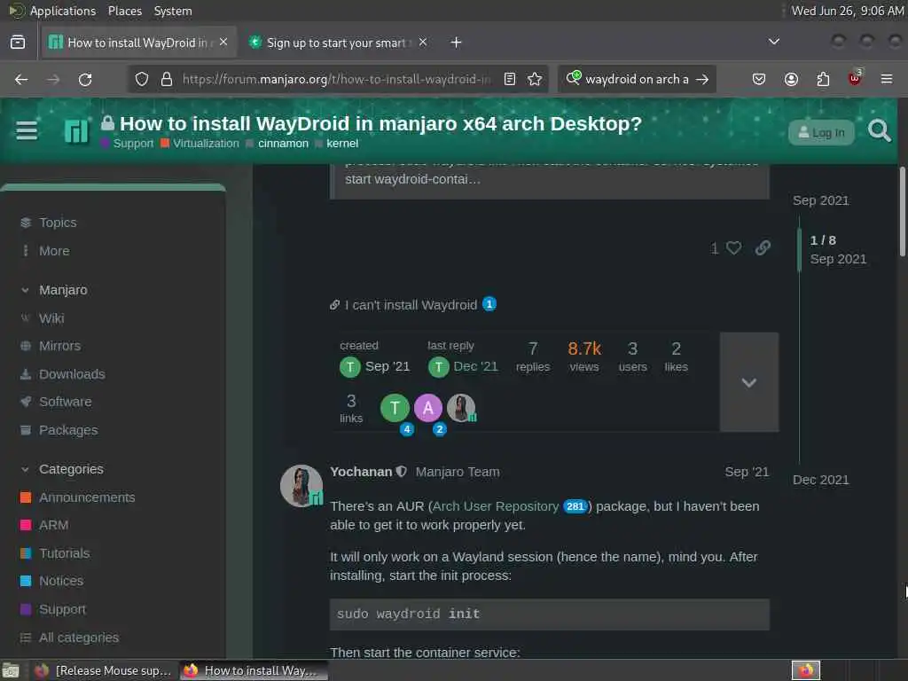
Task: Open the tracking protection shield icon
Action: [x=142, y=79]
